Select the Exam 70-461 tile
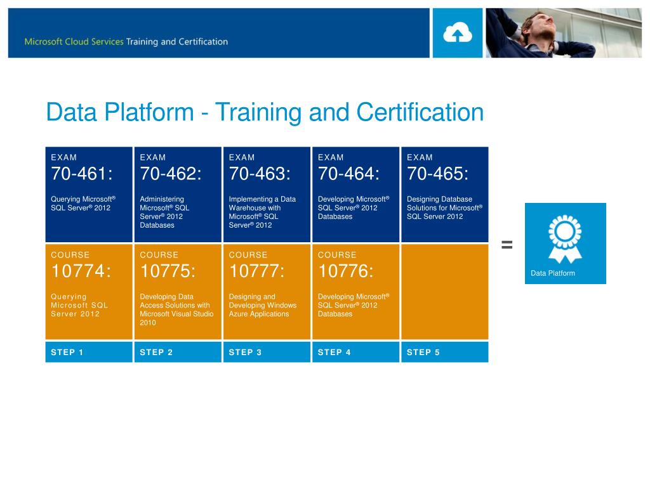This screenshot has height=487, width=650. (89, 194)
